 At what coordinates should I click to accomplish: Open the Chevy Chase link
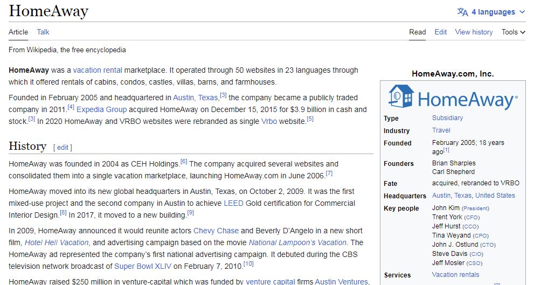coord(216,231)
